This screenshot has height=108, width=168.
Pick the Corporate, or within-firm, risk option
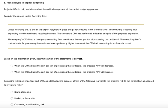12,104
